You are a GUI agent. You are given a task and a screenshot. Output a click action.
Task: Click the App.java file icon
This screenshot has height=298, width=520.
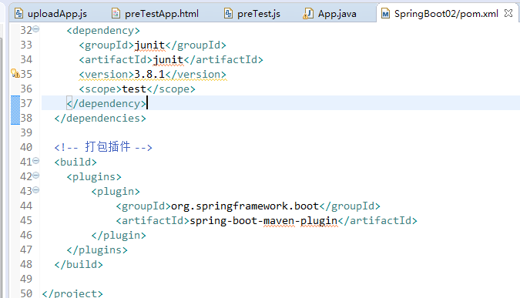click(308, 14)
